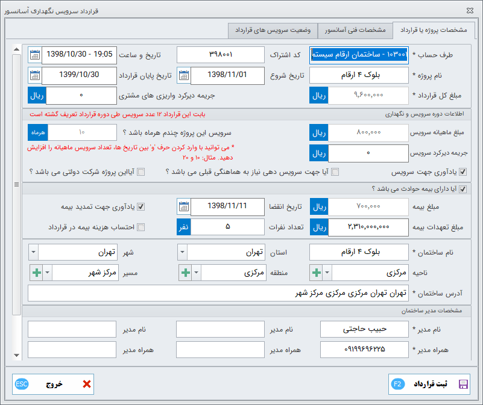Click ریال unit of جریمه دیرکرد سرویس

319,153
